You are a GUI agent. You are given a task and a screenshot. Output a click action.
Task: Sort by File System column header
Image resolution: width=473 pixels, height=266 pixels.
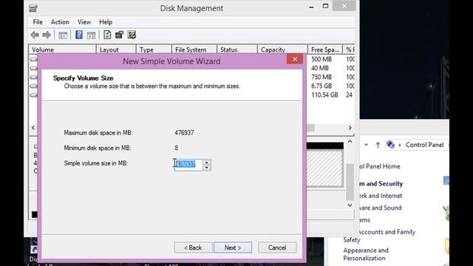point(194,50)
